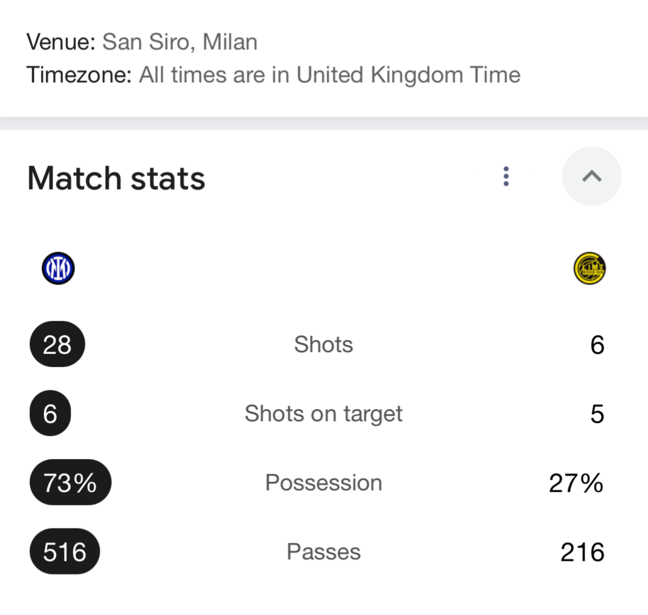Tap the Inter Milan team crest
Image resolution: width=648 pixels, height=615 pixels.
coord(58,268)
